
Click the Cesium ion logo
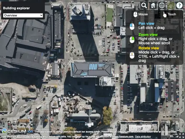coord(17,131)
